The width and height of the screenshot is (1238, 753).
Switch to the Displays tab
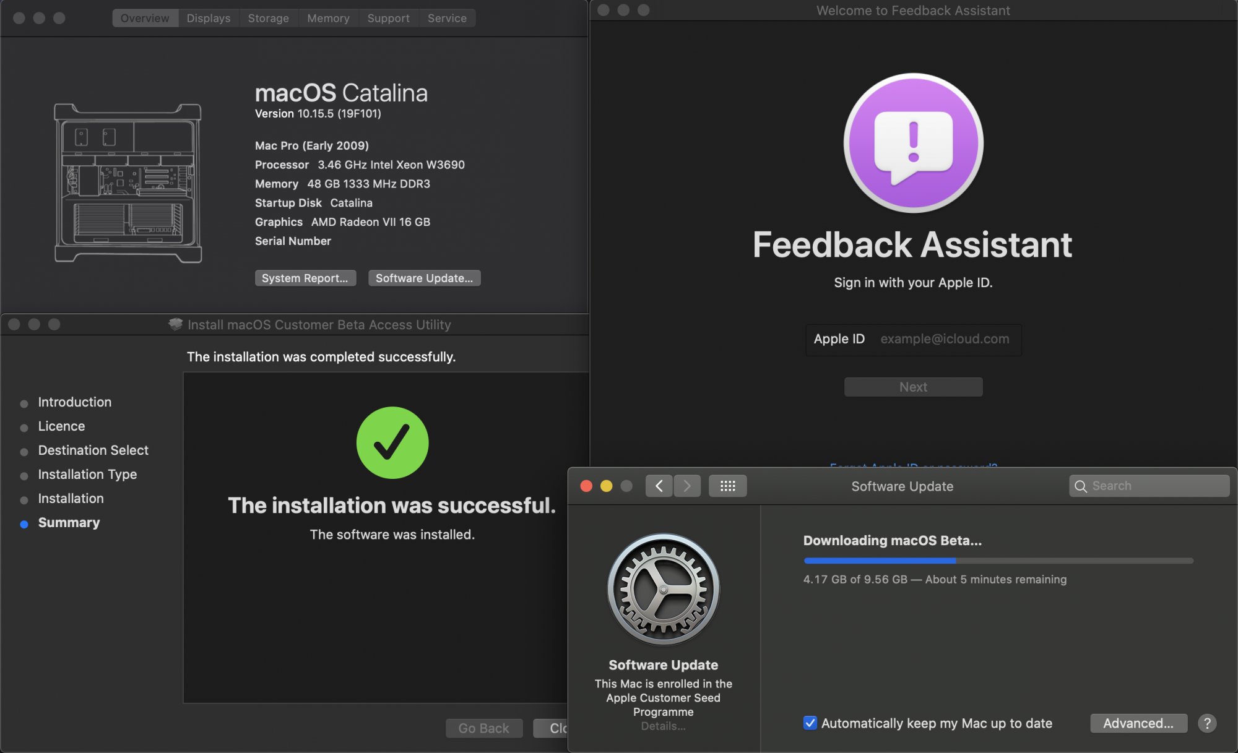pyautogui.click(x=209, y=19)
